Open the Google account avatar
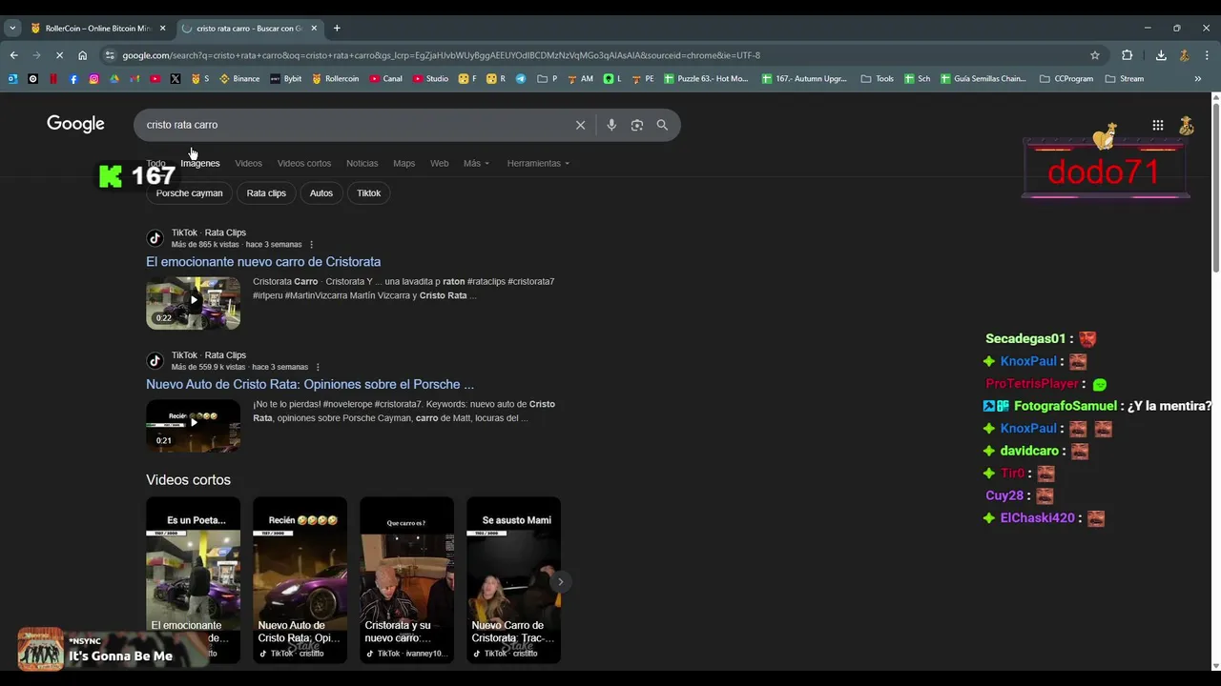 [1186, 125]
